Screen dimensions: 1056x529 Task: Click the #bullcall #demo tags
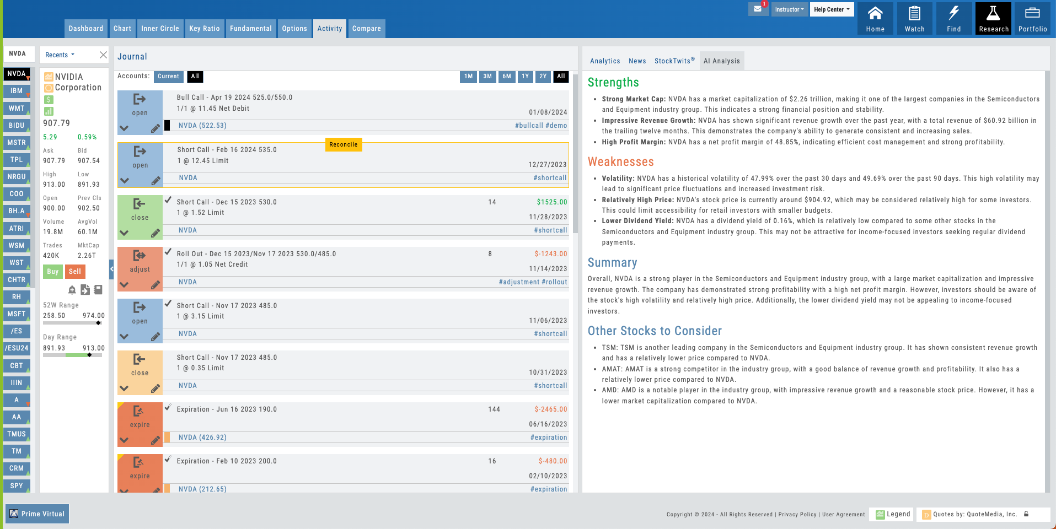(x=541, y=126)
